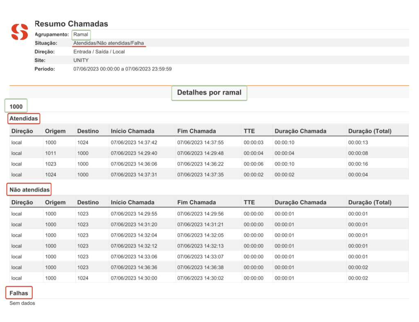Screen dimensions: 419x322
Task: Click the underlined Atendidas/Não atendidas/Falha value
Action: (108, 43)
